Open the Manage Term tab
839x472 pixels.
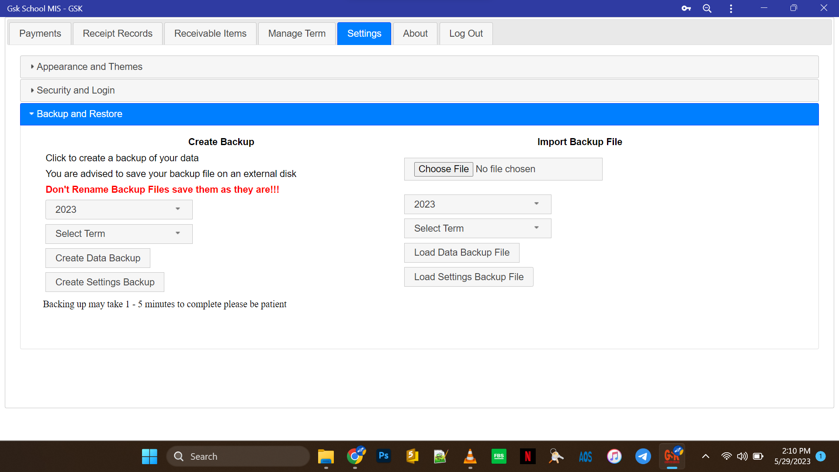pos(297,34)
